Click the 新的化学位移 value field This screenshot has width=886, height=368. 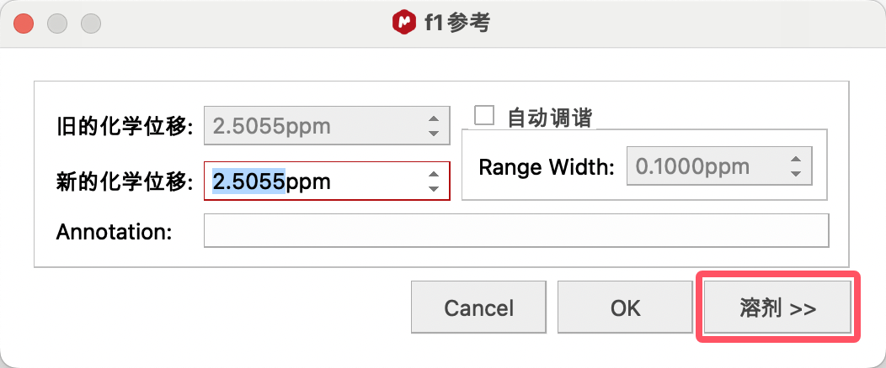[x=312, y=181]
